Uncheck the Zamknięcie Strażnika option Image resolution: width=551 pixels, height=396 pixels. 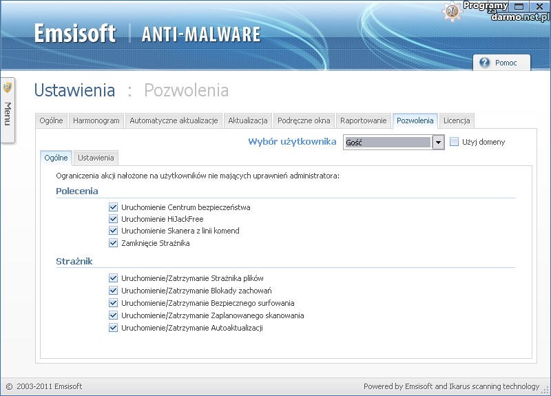tap(114, 243)
